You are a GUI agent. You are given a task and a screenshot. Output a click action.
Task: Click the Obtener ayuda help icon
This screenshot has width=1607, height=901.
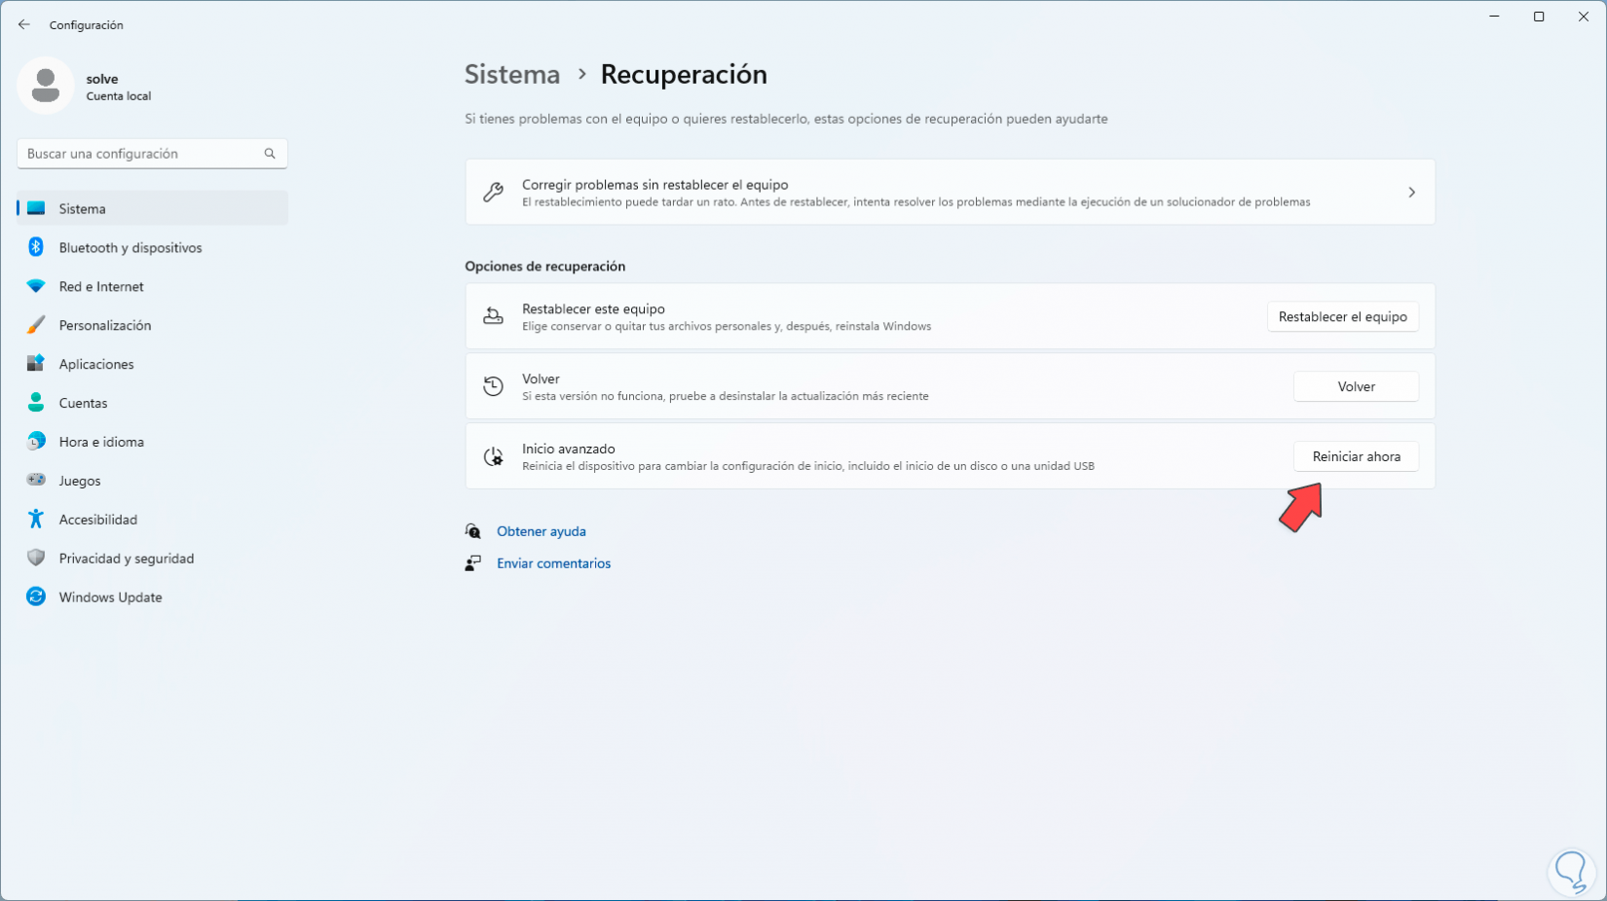473,531
